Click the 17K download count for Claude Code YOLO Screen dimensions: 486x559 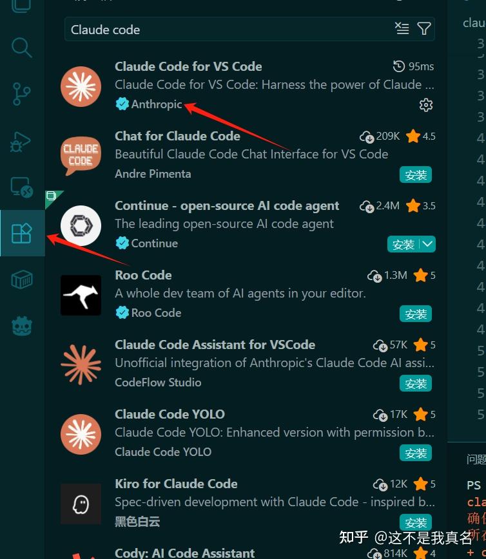point(391,414)
